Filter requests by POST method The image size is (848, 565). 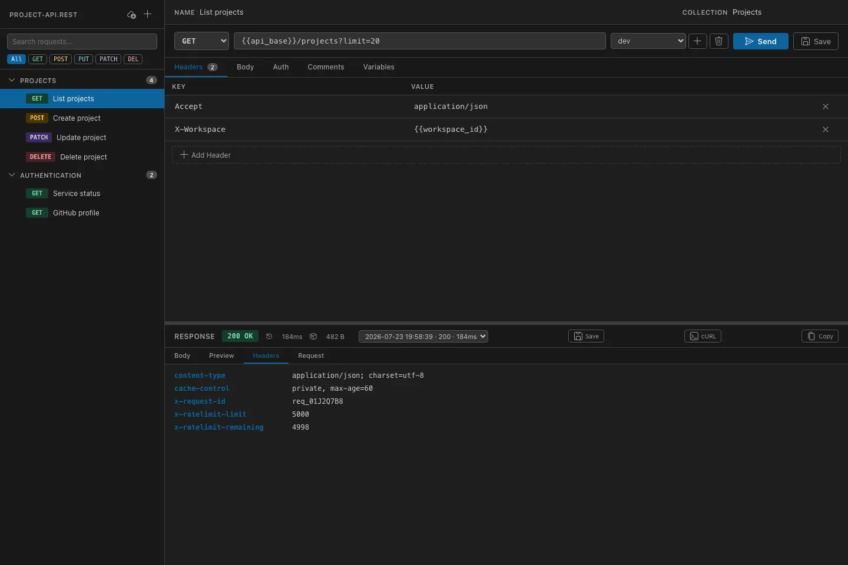point(61,59)
